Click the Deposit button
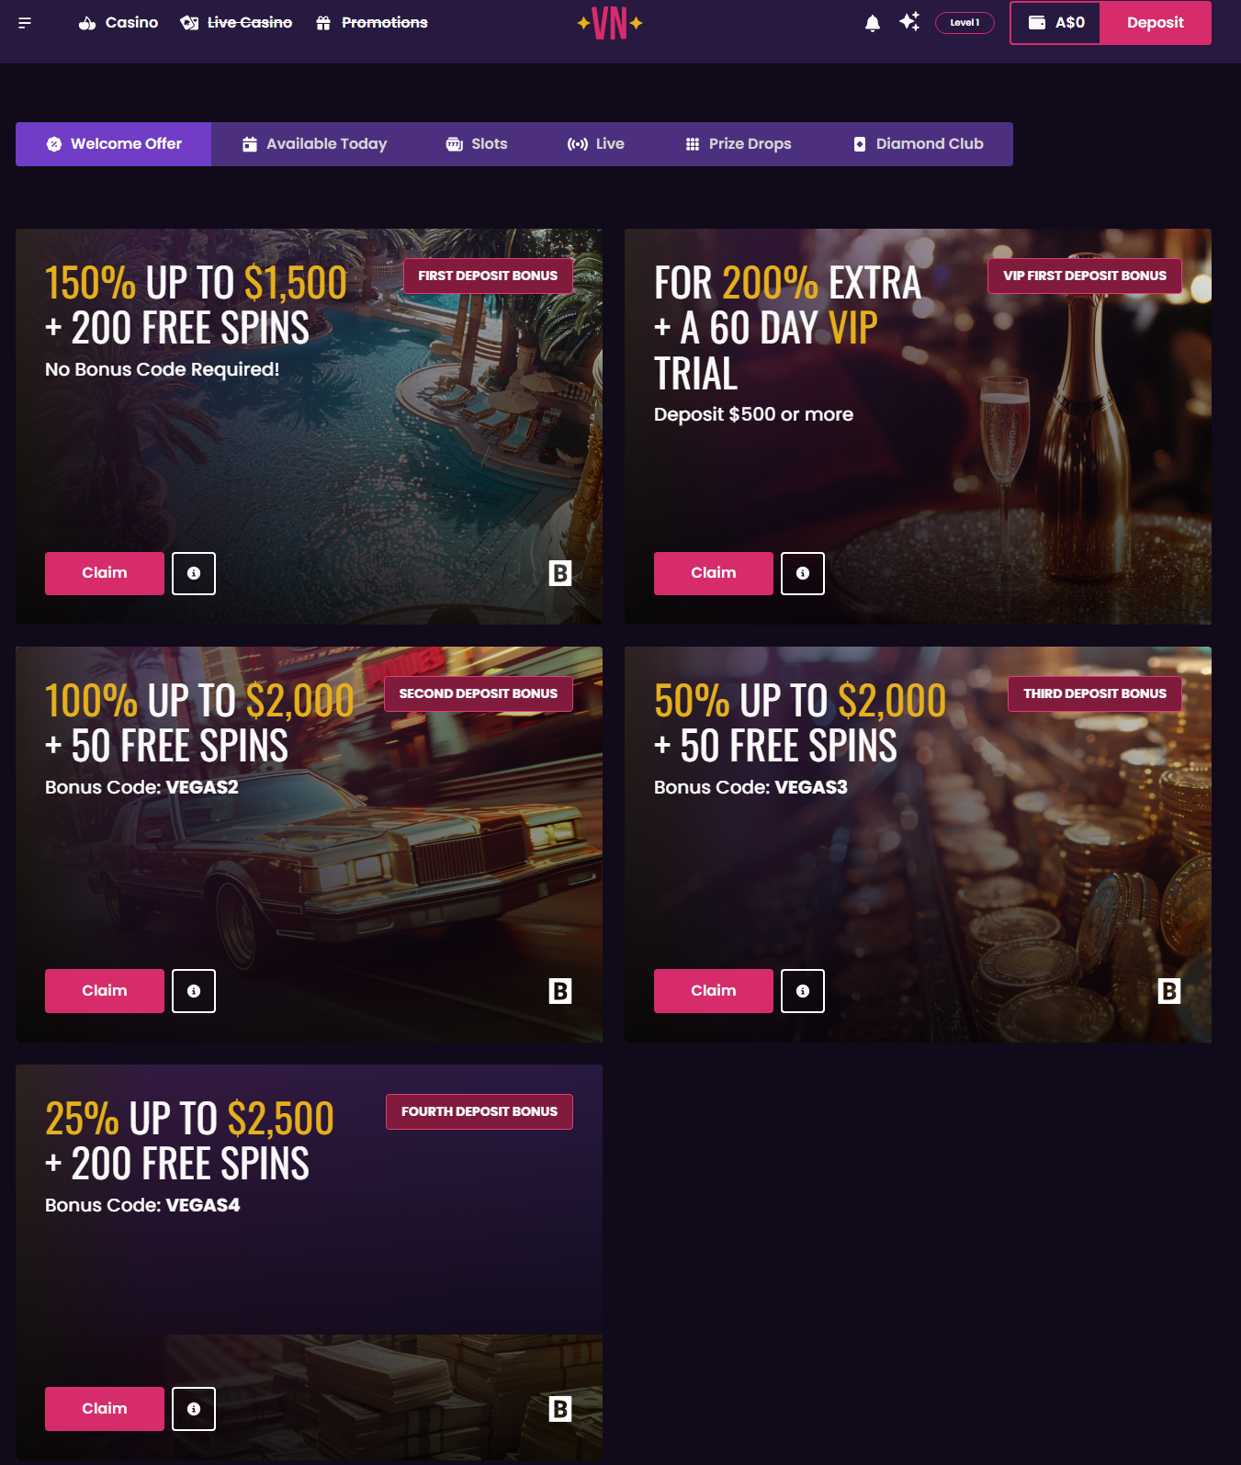Screen dimensions: 1241x1465 [1156, 23]
